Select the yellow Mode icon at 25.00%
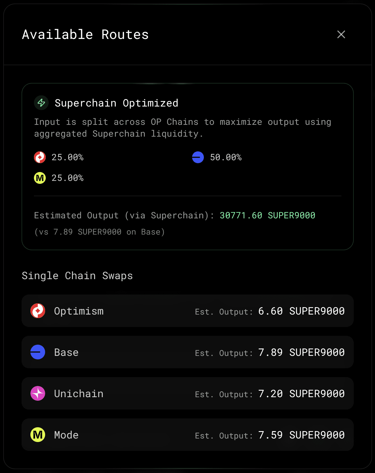375x473 pixels. (x=40, y=178)
